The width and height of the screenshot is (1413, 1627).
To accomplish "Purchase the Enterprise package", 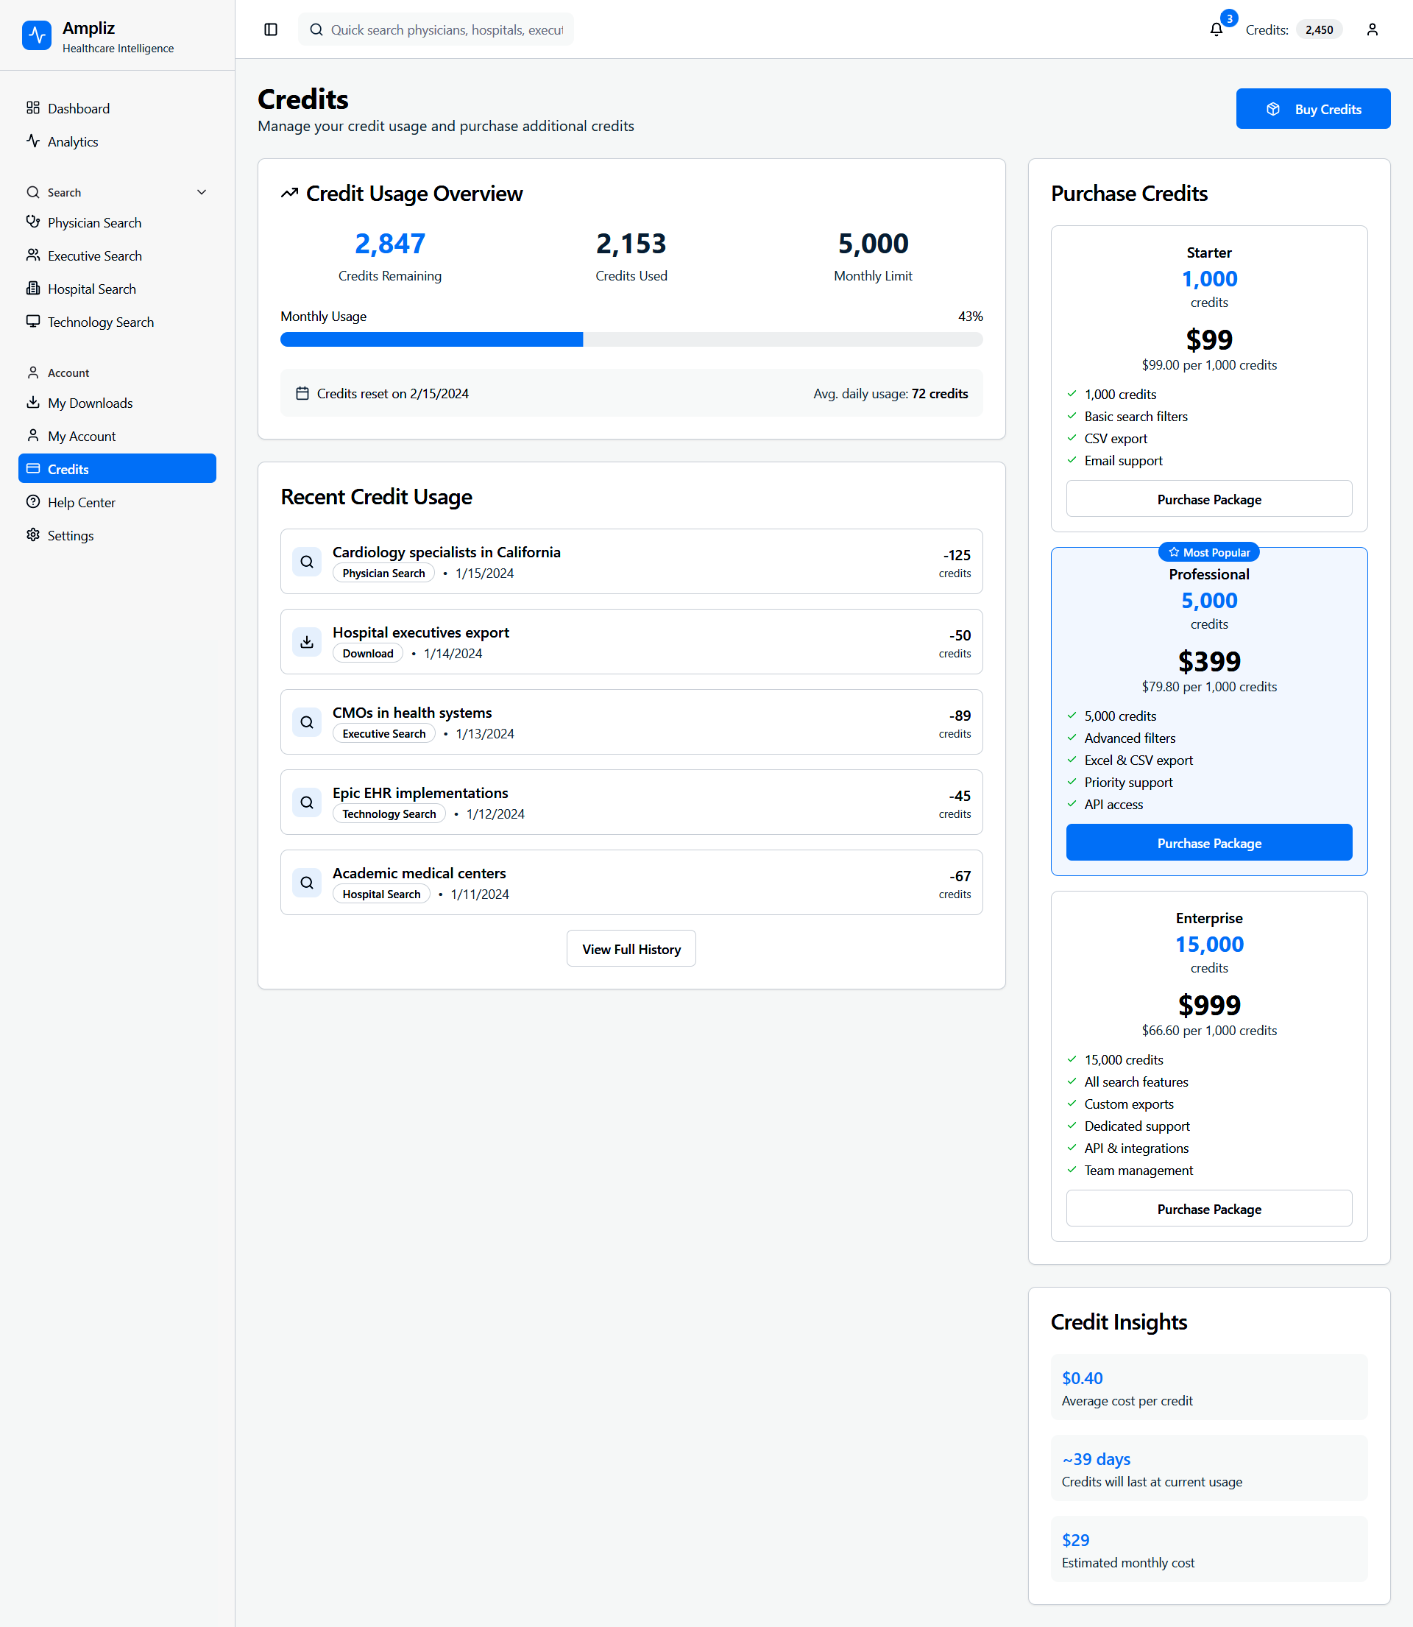I will tap(1208, 1209).
